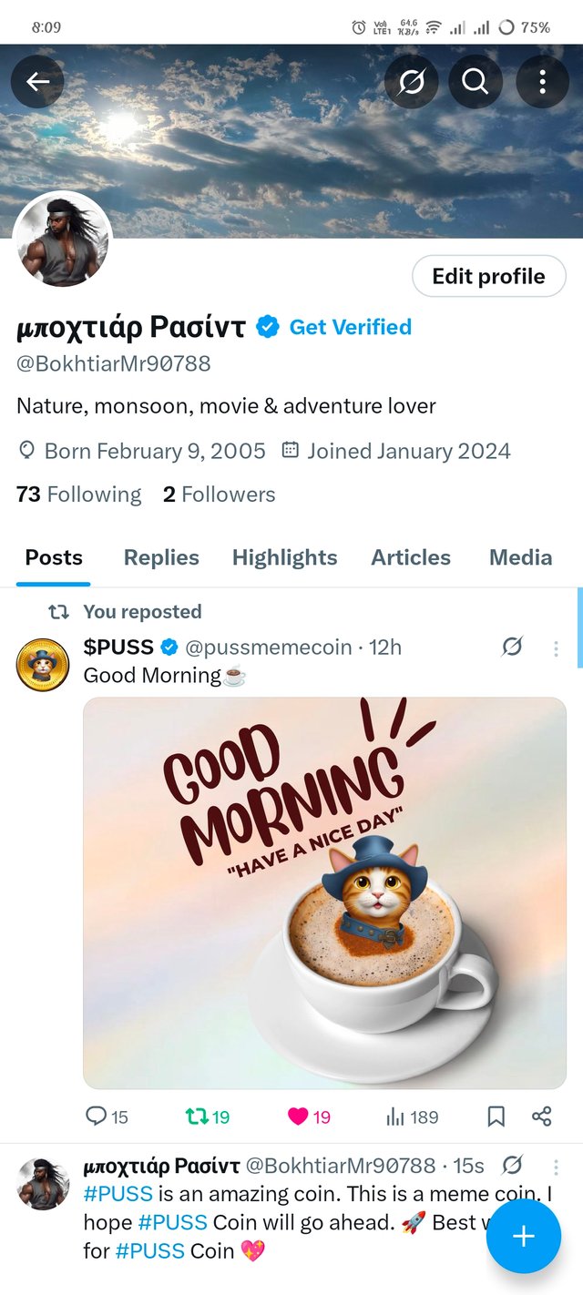The image size is (583, 1295).
Task: Bookmark the Good Morning post
Action: coord(496,1117)
